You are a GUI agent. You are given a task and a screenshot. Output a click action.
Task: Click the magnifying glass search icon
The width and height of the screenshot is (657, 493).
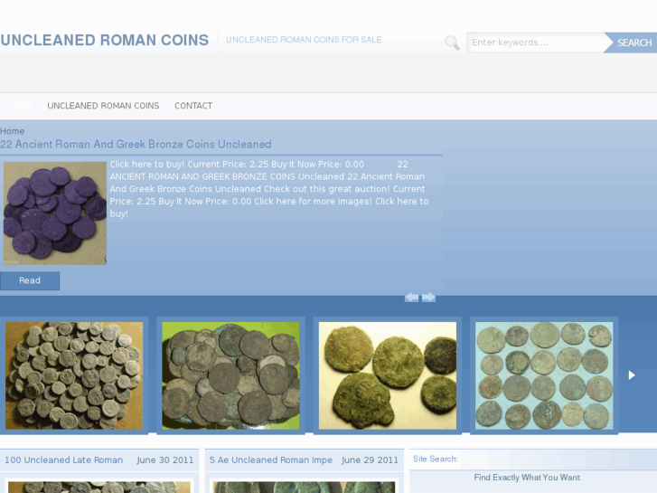[452, 43]
